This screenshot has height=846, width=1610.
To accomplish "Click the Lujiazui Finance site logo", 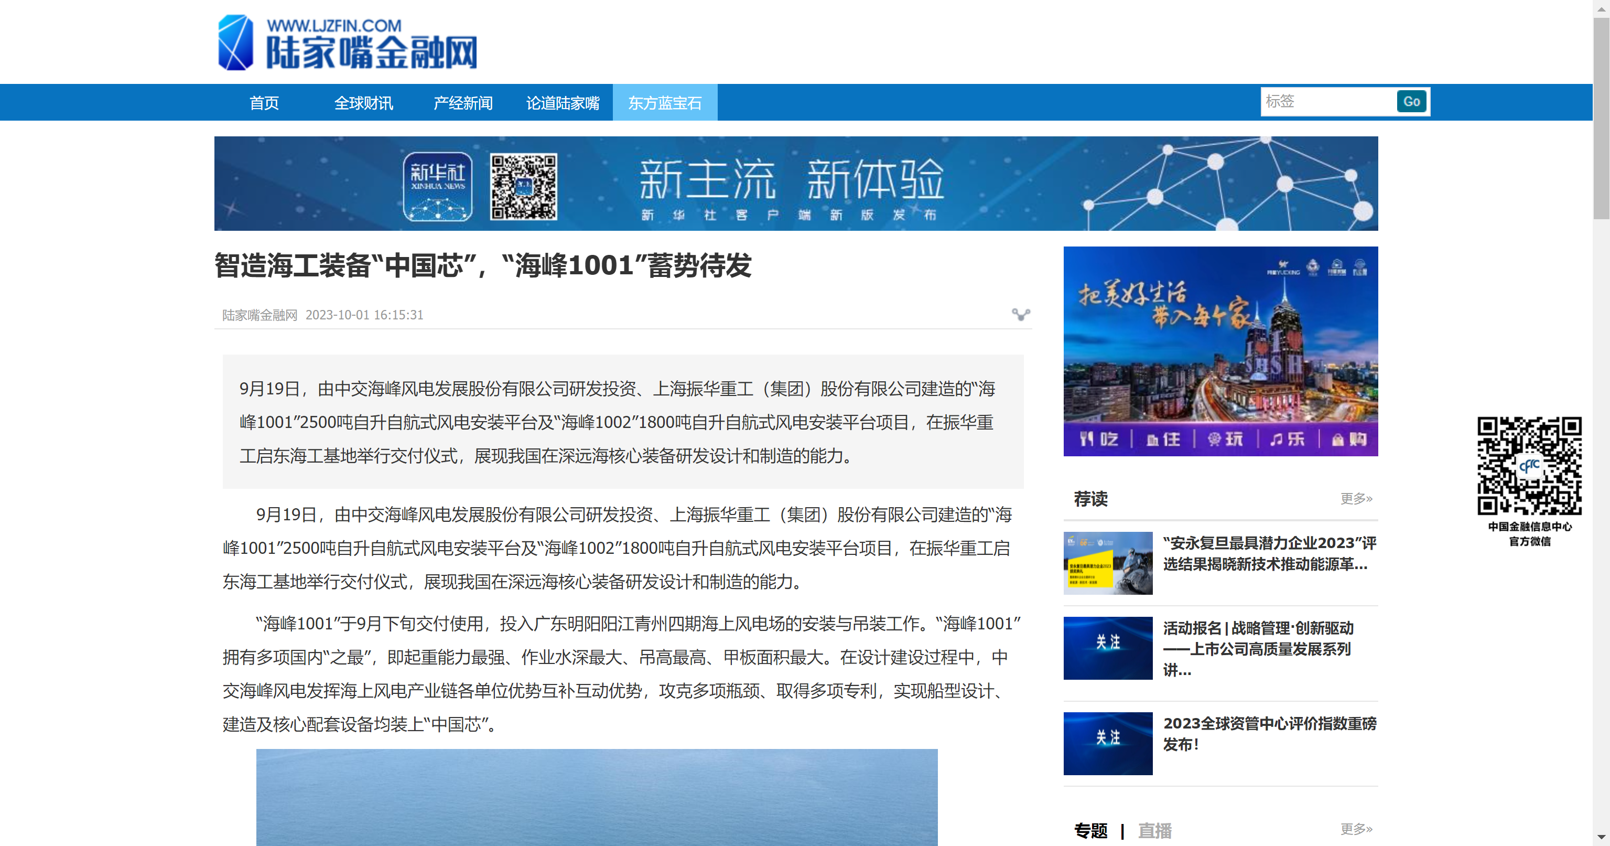I will coord(347,42).
